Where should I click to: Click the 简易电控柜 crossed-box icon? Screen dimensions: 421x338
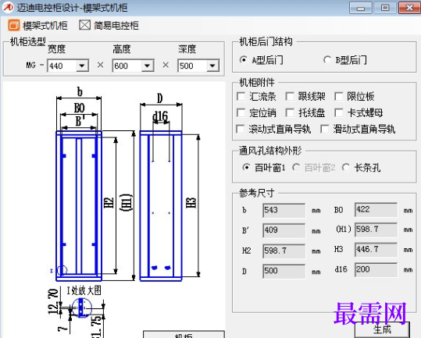pyautogui.click(x=84, y=25)
